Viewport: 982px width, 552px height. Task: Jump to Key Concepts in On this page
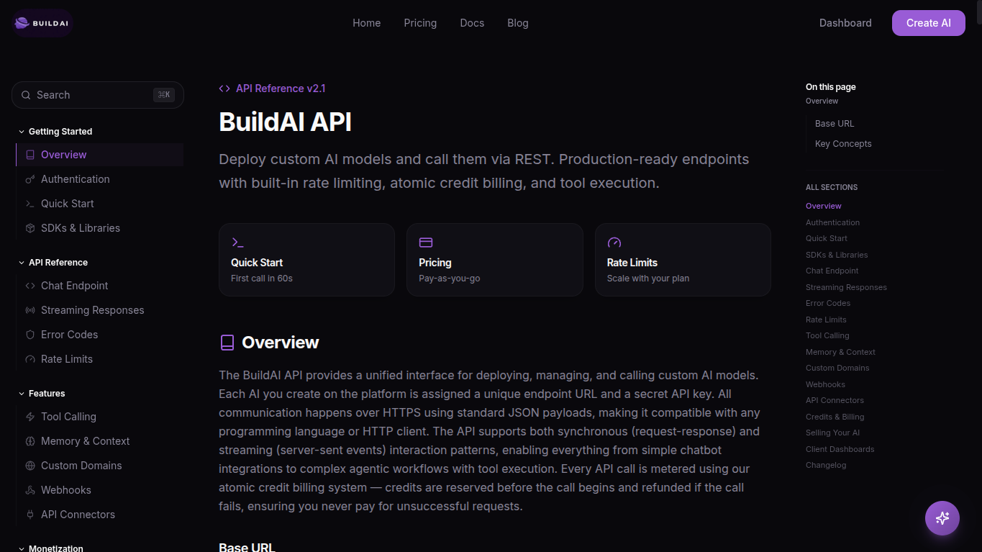click(x=843, y=144)
